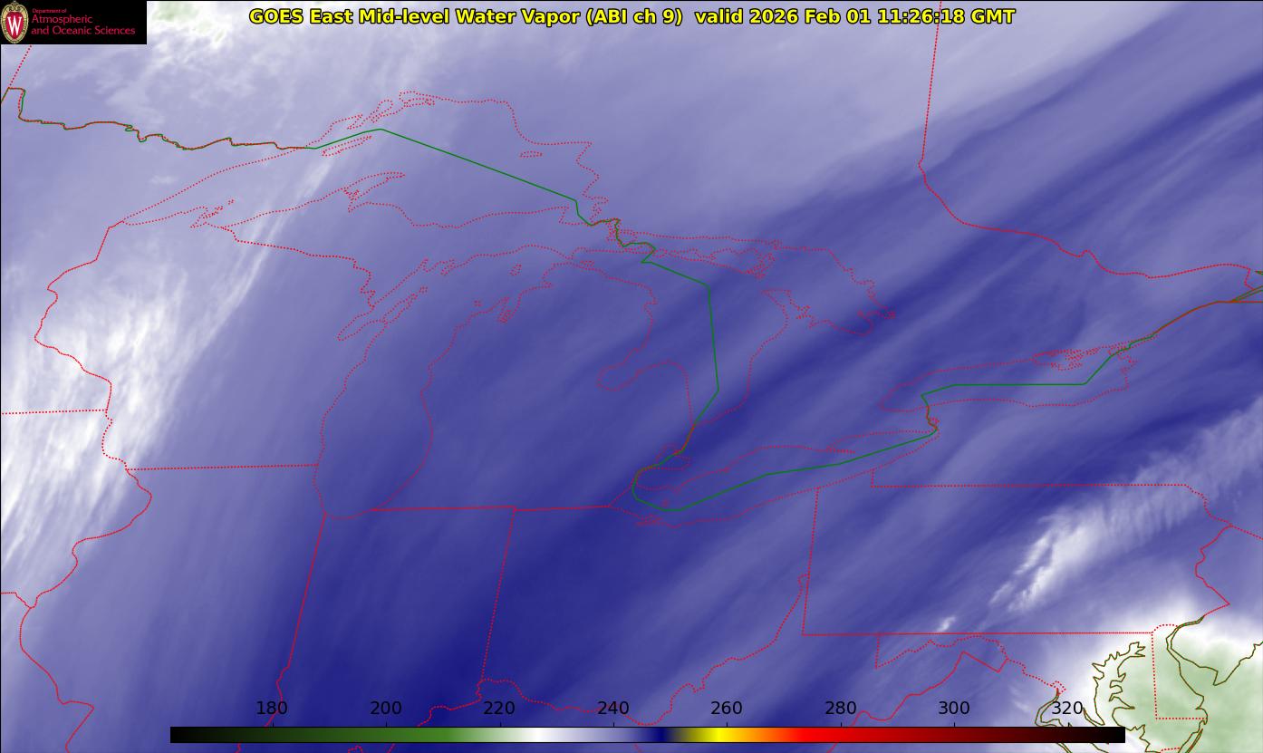The width and height of the screenshot is (1263, 753).
Task: Click the 280 scale label
Action: pyautogui.click(x=841, y=709)
